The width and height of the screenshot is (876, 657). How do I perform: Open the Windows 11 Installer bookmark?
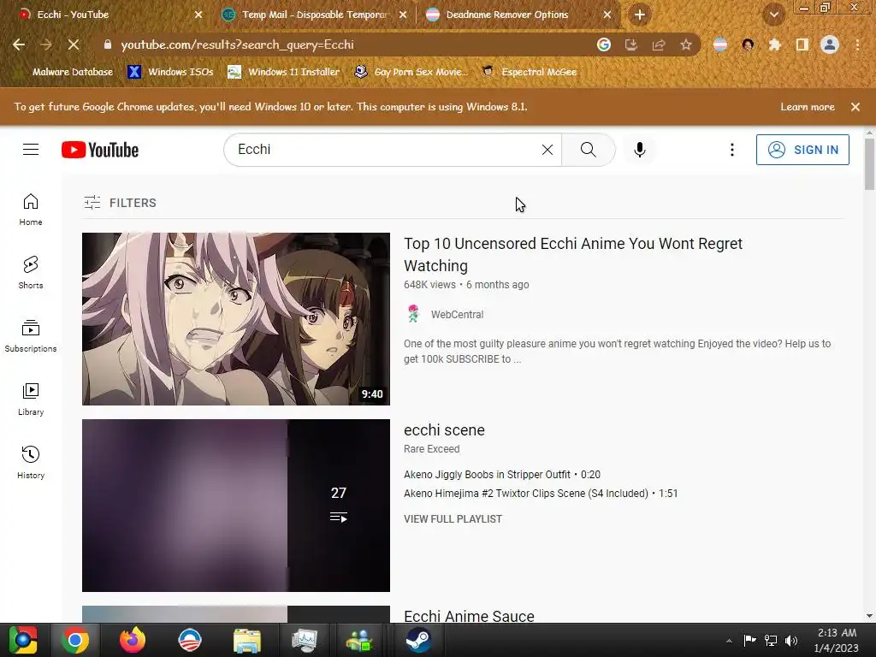(x=284, y=72)
